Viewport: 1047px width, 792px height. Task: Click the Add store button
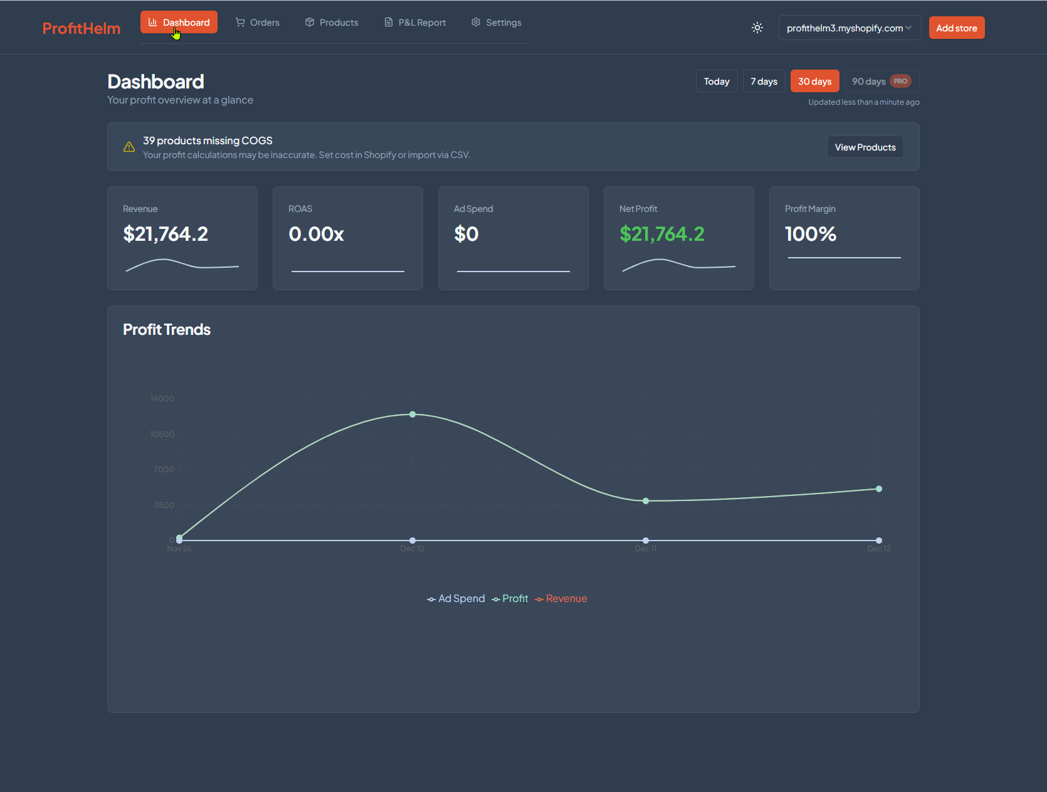pos(956,27)
